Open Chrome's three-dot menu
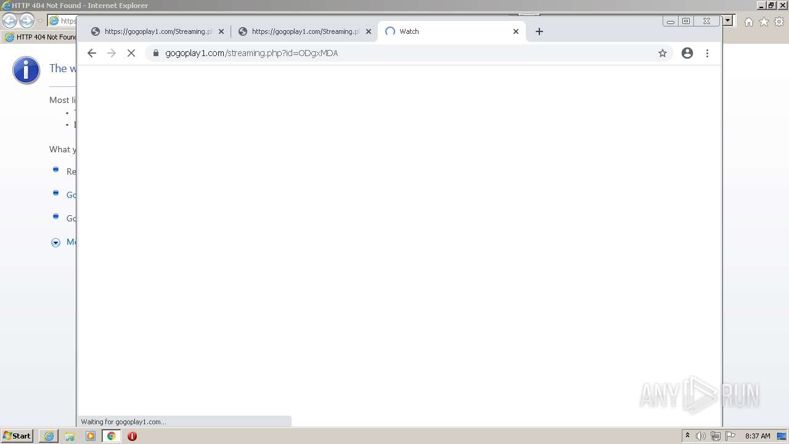Screen dimensions: 789x444 coord(707,53)
